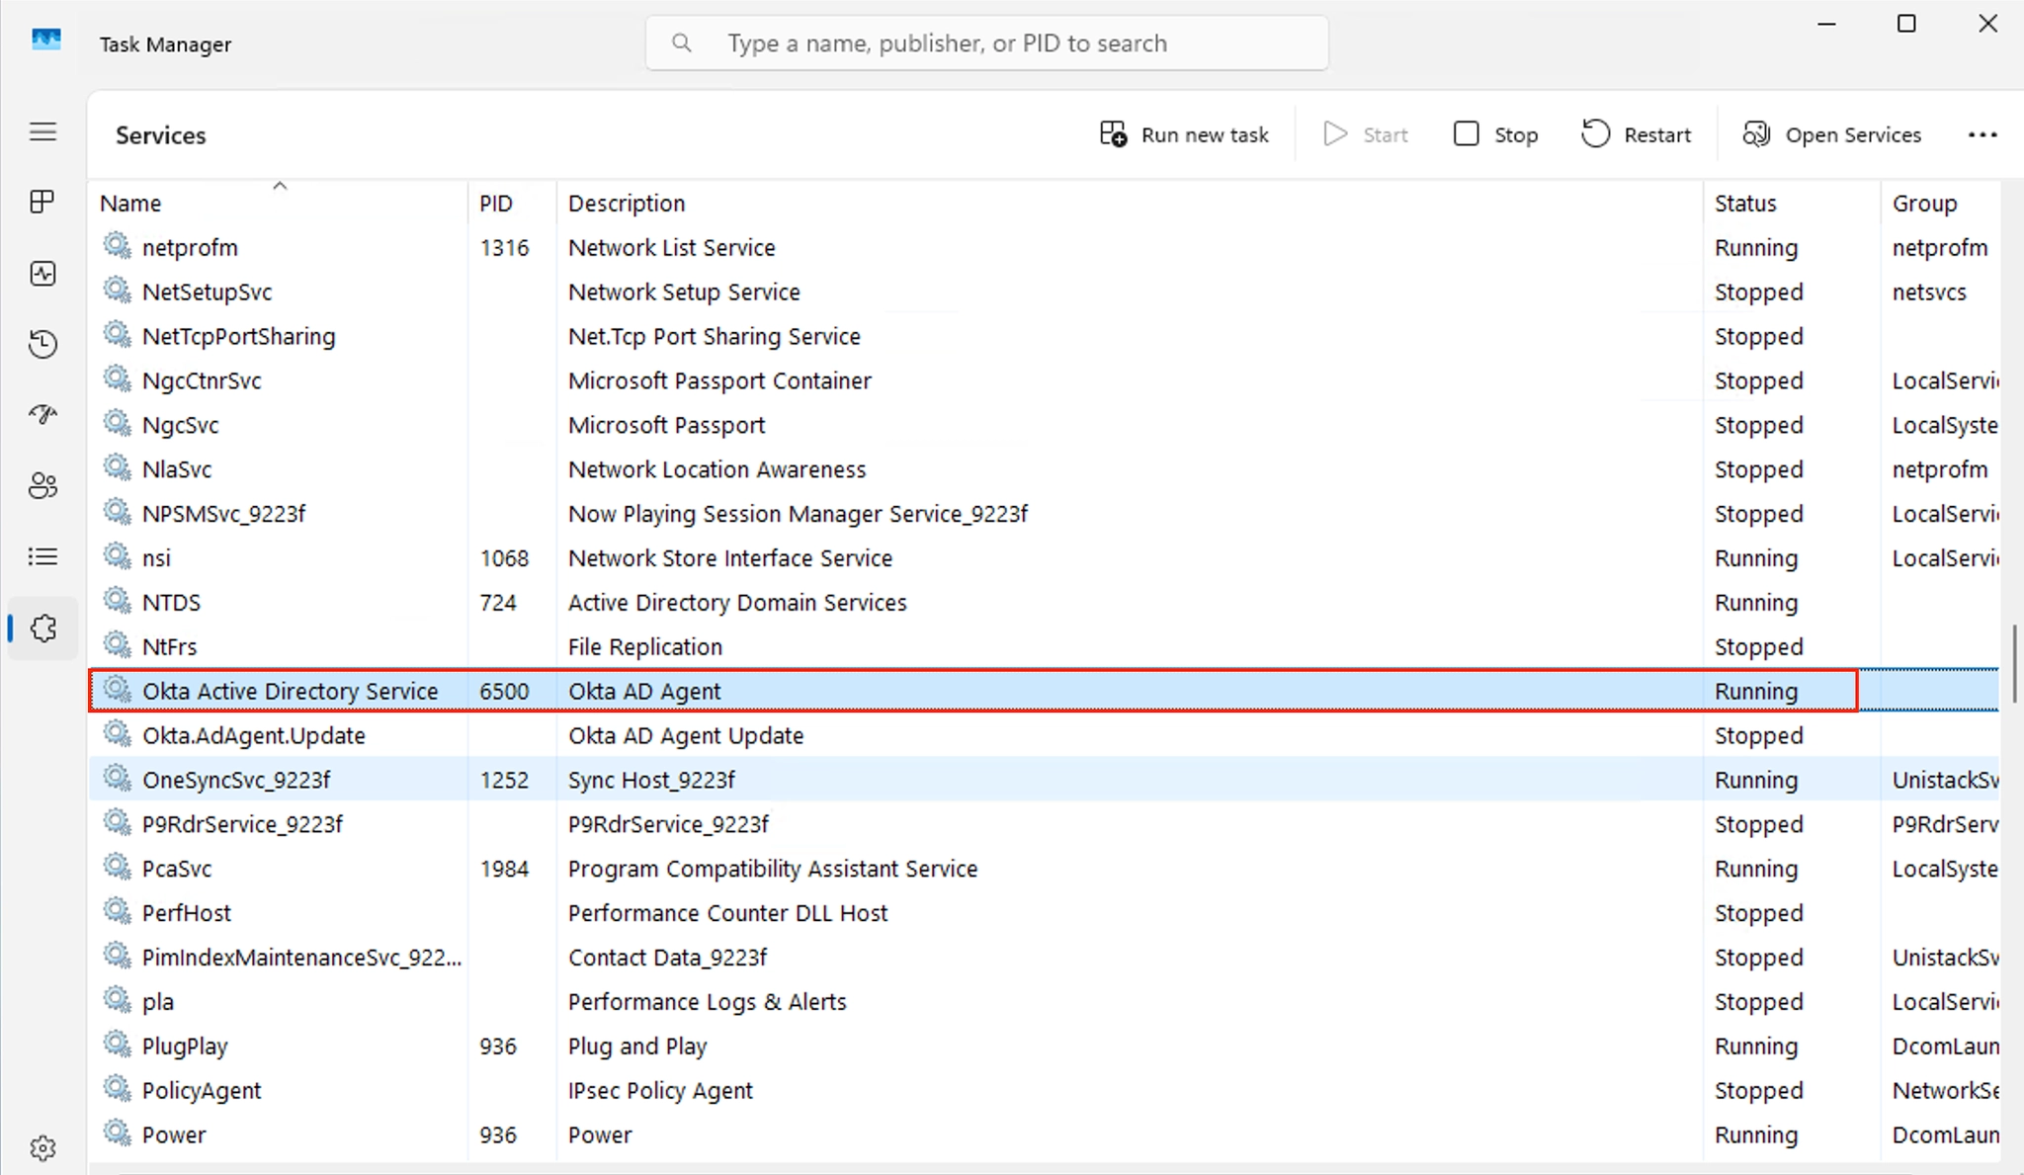Screen dimensions: 2024x1175
Task: Click the Active Directory Domain Services description
Action: (x=737, y=603)
